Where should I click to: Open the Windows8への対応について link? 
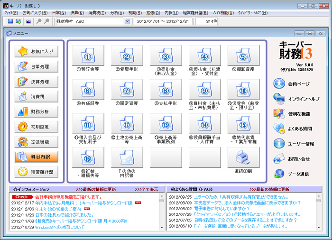coord(60,227)
